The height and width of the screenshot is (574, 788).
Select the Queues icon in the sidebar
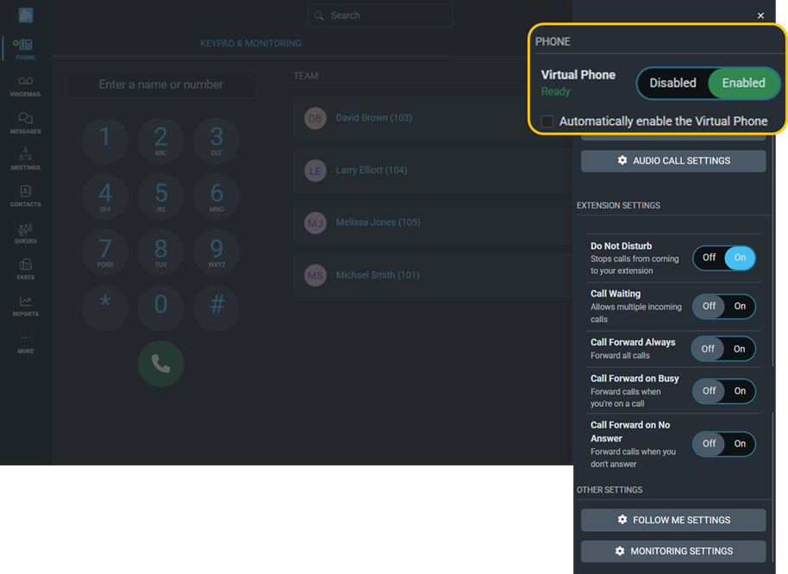click(25, 234)
